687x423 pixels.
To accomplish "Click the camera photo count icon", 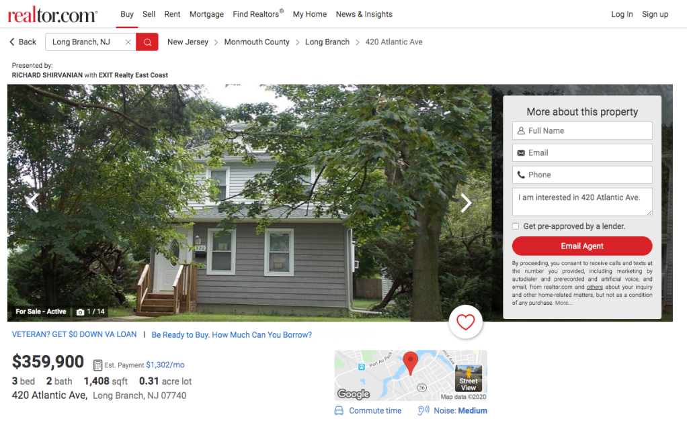I will point(80,312).
